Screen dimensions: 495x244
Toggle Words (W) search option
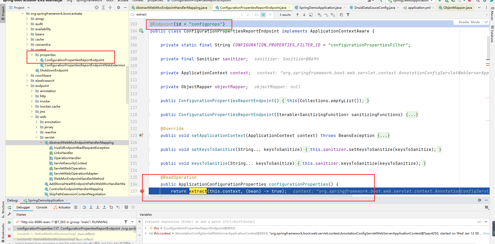(263, 15)
